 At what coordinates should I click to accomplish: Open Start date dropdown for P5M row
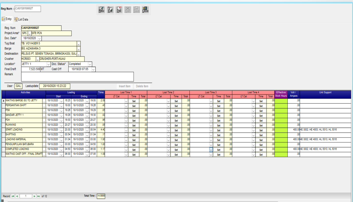tap(61, 111)
